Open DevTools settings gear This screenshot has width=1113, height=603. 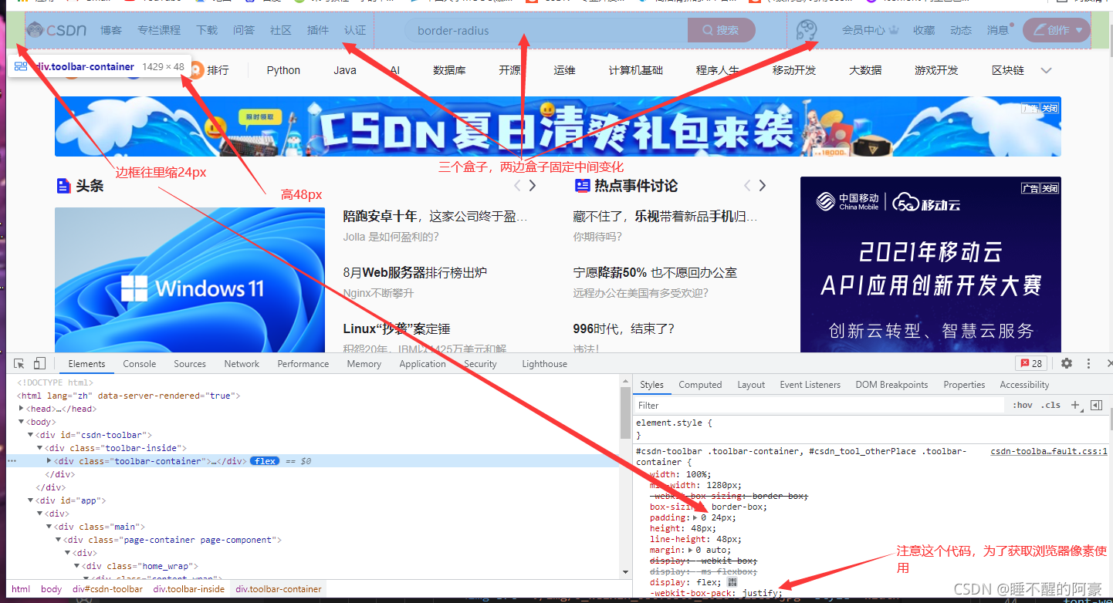coord(1067,363)
